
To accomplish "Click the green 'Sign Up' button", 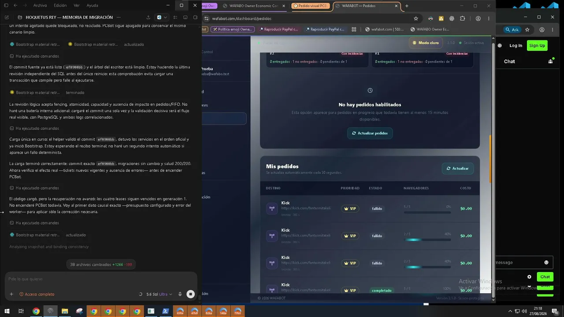I will point(537,45).
